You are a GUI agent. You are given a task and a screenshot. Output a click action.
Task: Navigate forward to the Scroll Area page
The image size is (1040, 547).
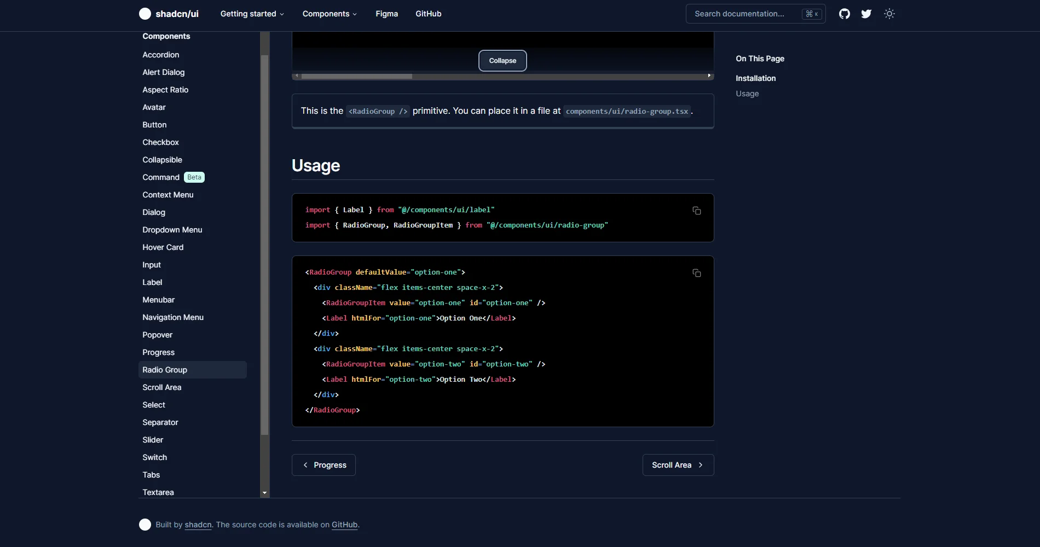tap(678, 464)
